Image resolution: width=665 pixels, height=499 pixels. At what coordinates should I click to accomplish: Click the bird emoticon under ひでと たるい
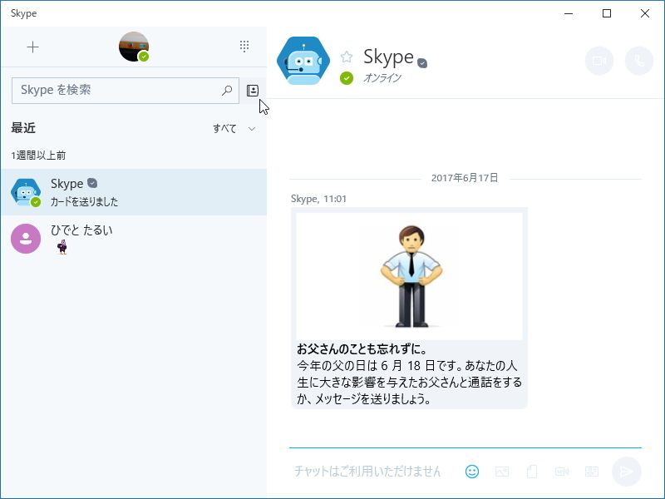pyautogui.click(x=62, y=246)
